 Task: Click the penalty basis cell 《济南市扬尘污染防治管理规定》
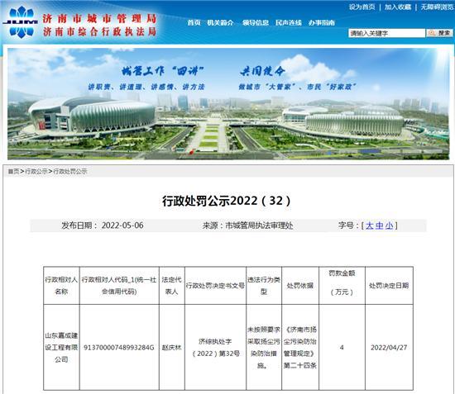pos(300,348)
